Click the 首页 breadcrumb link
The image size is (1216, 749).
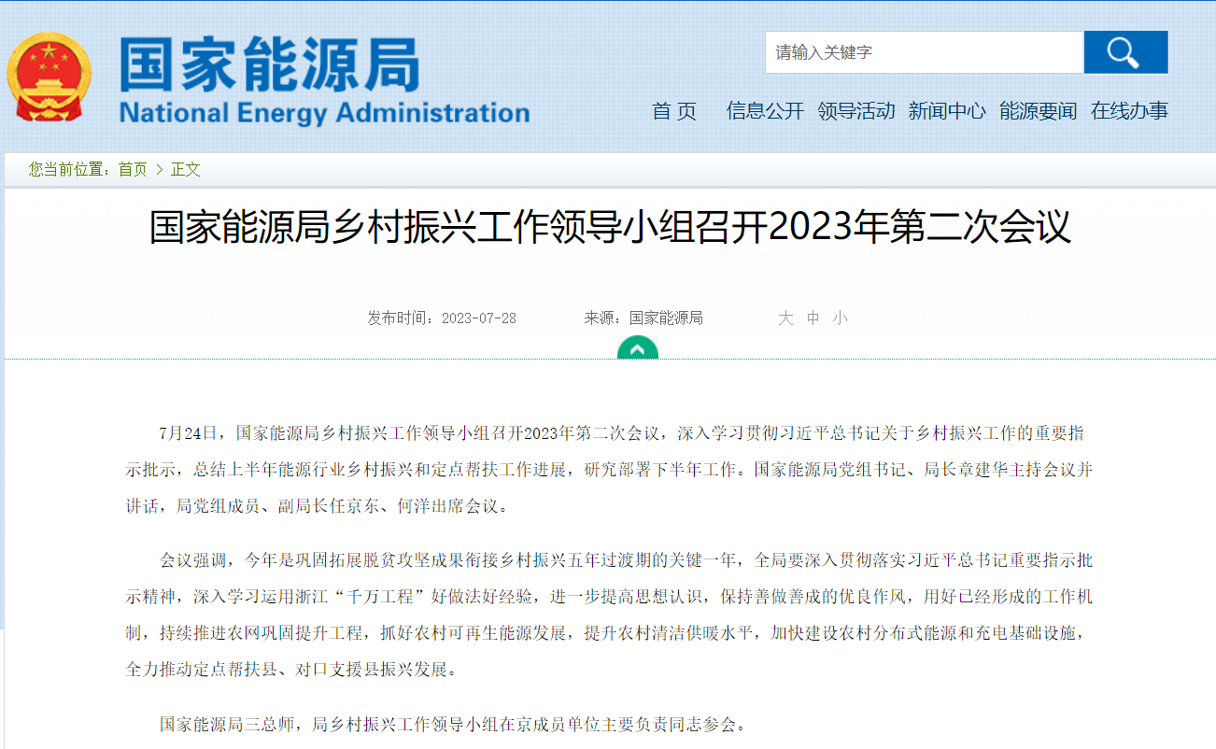(x=133, y=169)
